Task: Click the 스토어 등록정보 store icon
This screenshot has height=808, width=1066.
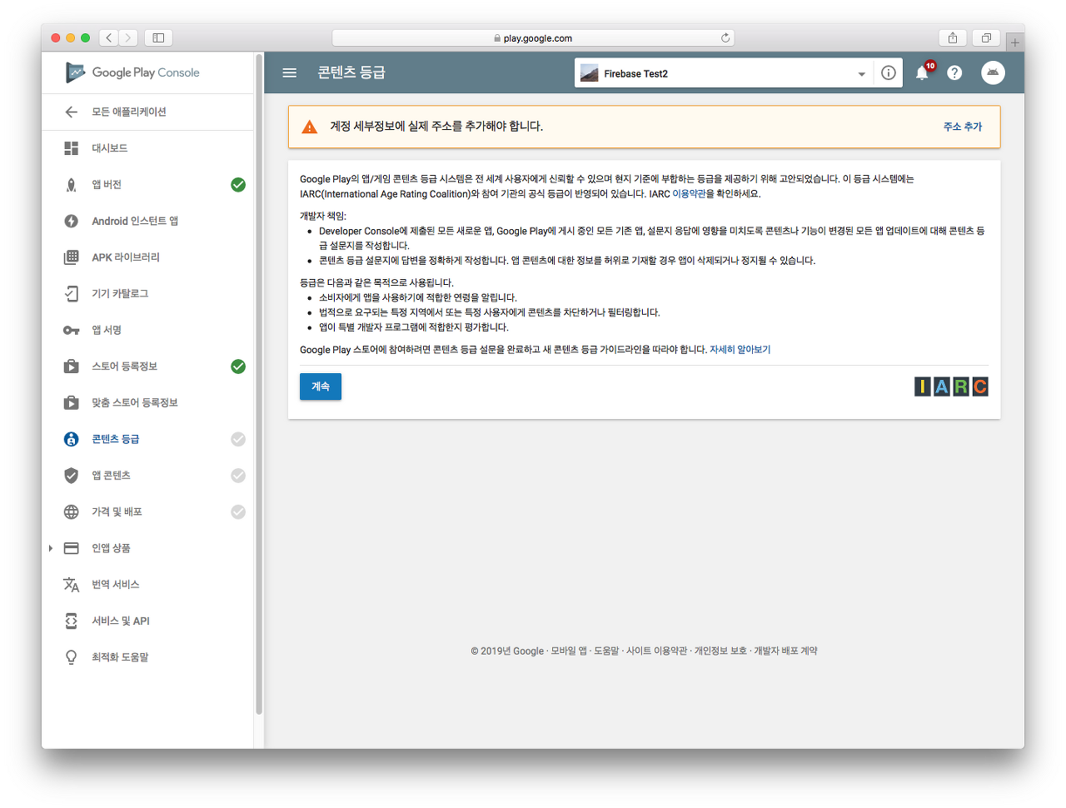Action: [x=72, y=367]
